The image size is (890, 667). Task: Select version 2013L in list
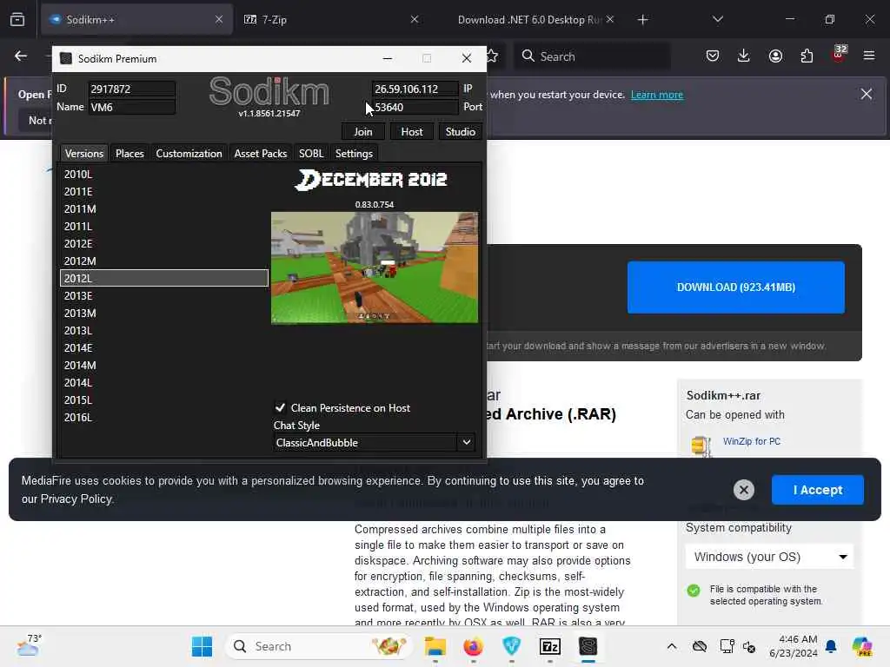[x=164, y=330]
